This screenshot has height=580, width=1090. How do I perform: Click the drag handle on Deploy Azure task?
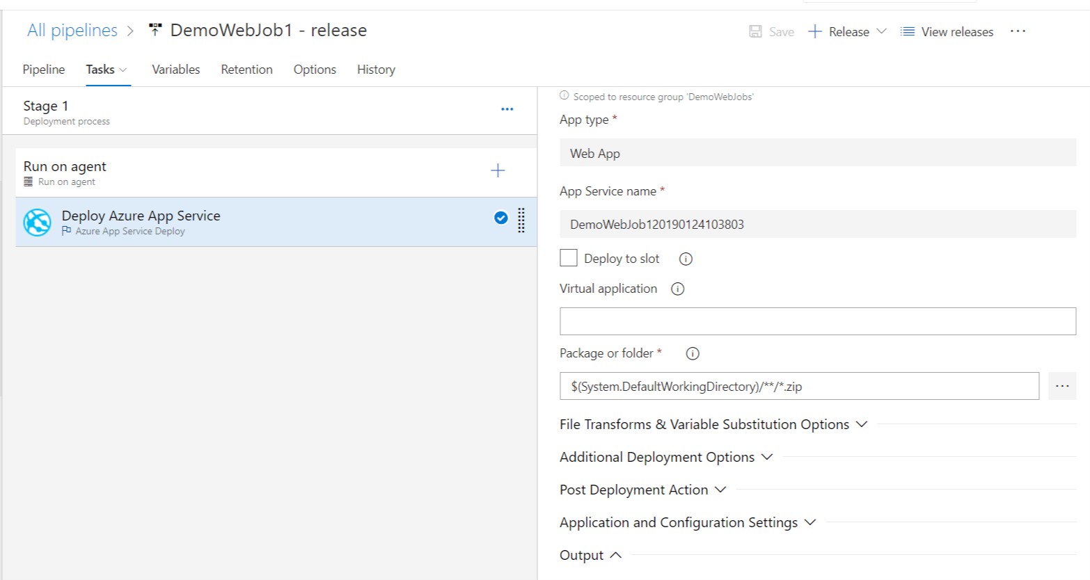point(521,220)
